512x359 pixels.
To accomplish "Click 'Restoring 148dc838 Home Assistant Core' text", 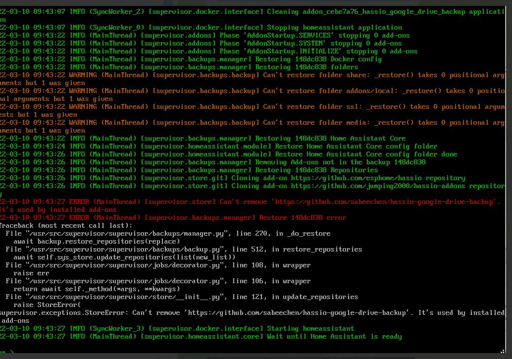I will 330,138.
